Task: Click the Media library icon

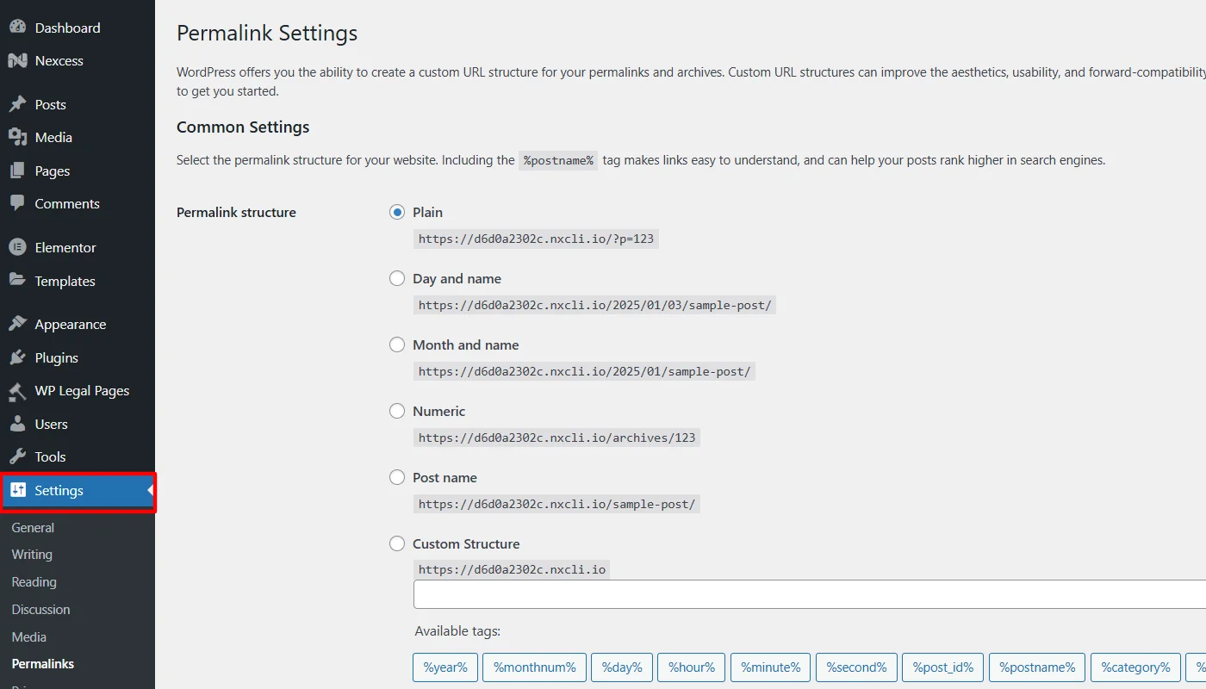Action: [x=17, y=137]
